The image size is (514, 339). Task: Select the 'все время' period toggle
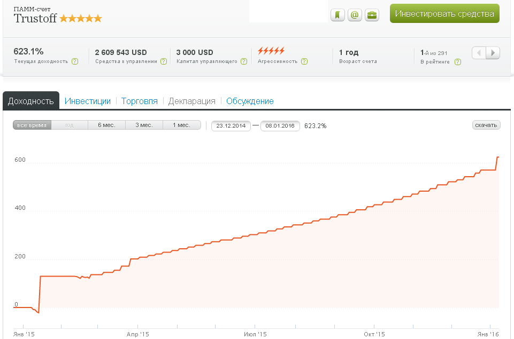(32, 125)
